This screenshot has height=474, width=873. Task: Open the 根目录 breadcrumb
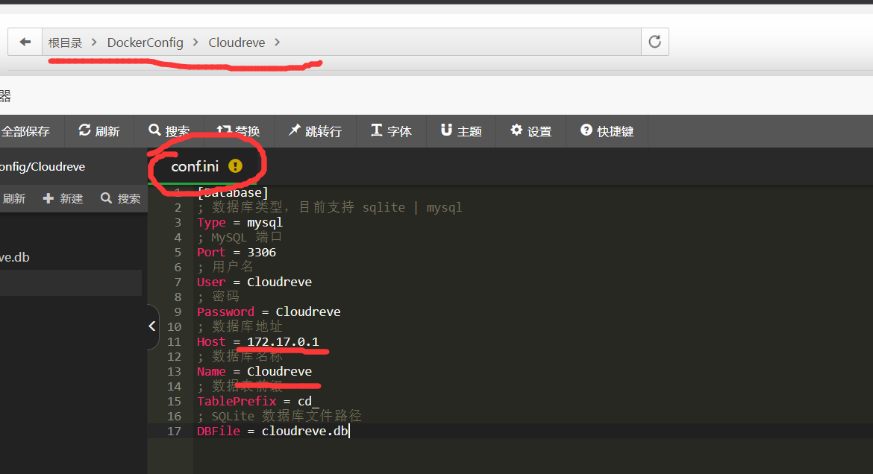(x=65, y=42)
